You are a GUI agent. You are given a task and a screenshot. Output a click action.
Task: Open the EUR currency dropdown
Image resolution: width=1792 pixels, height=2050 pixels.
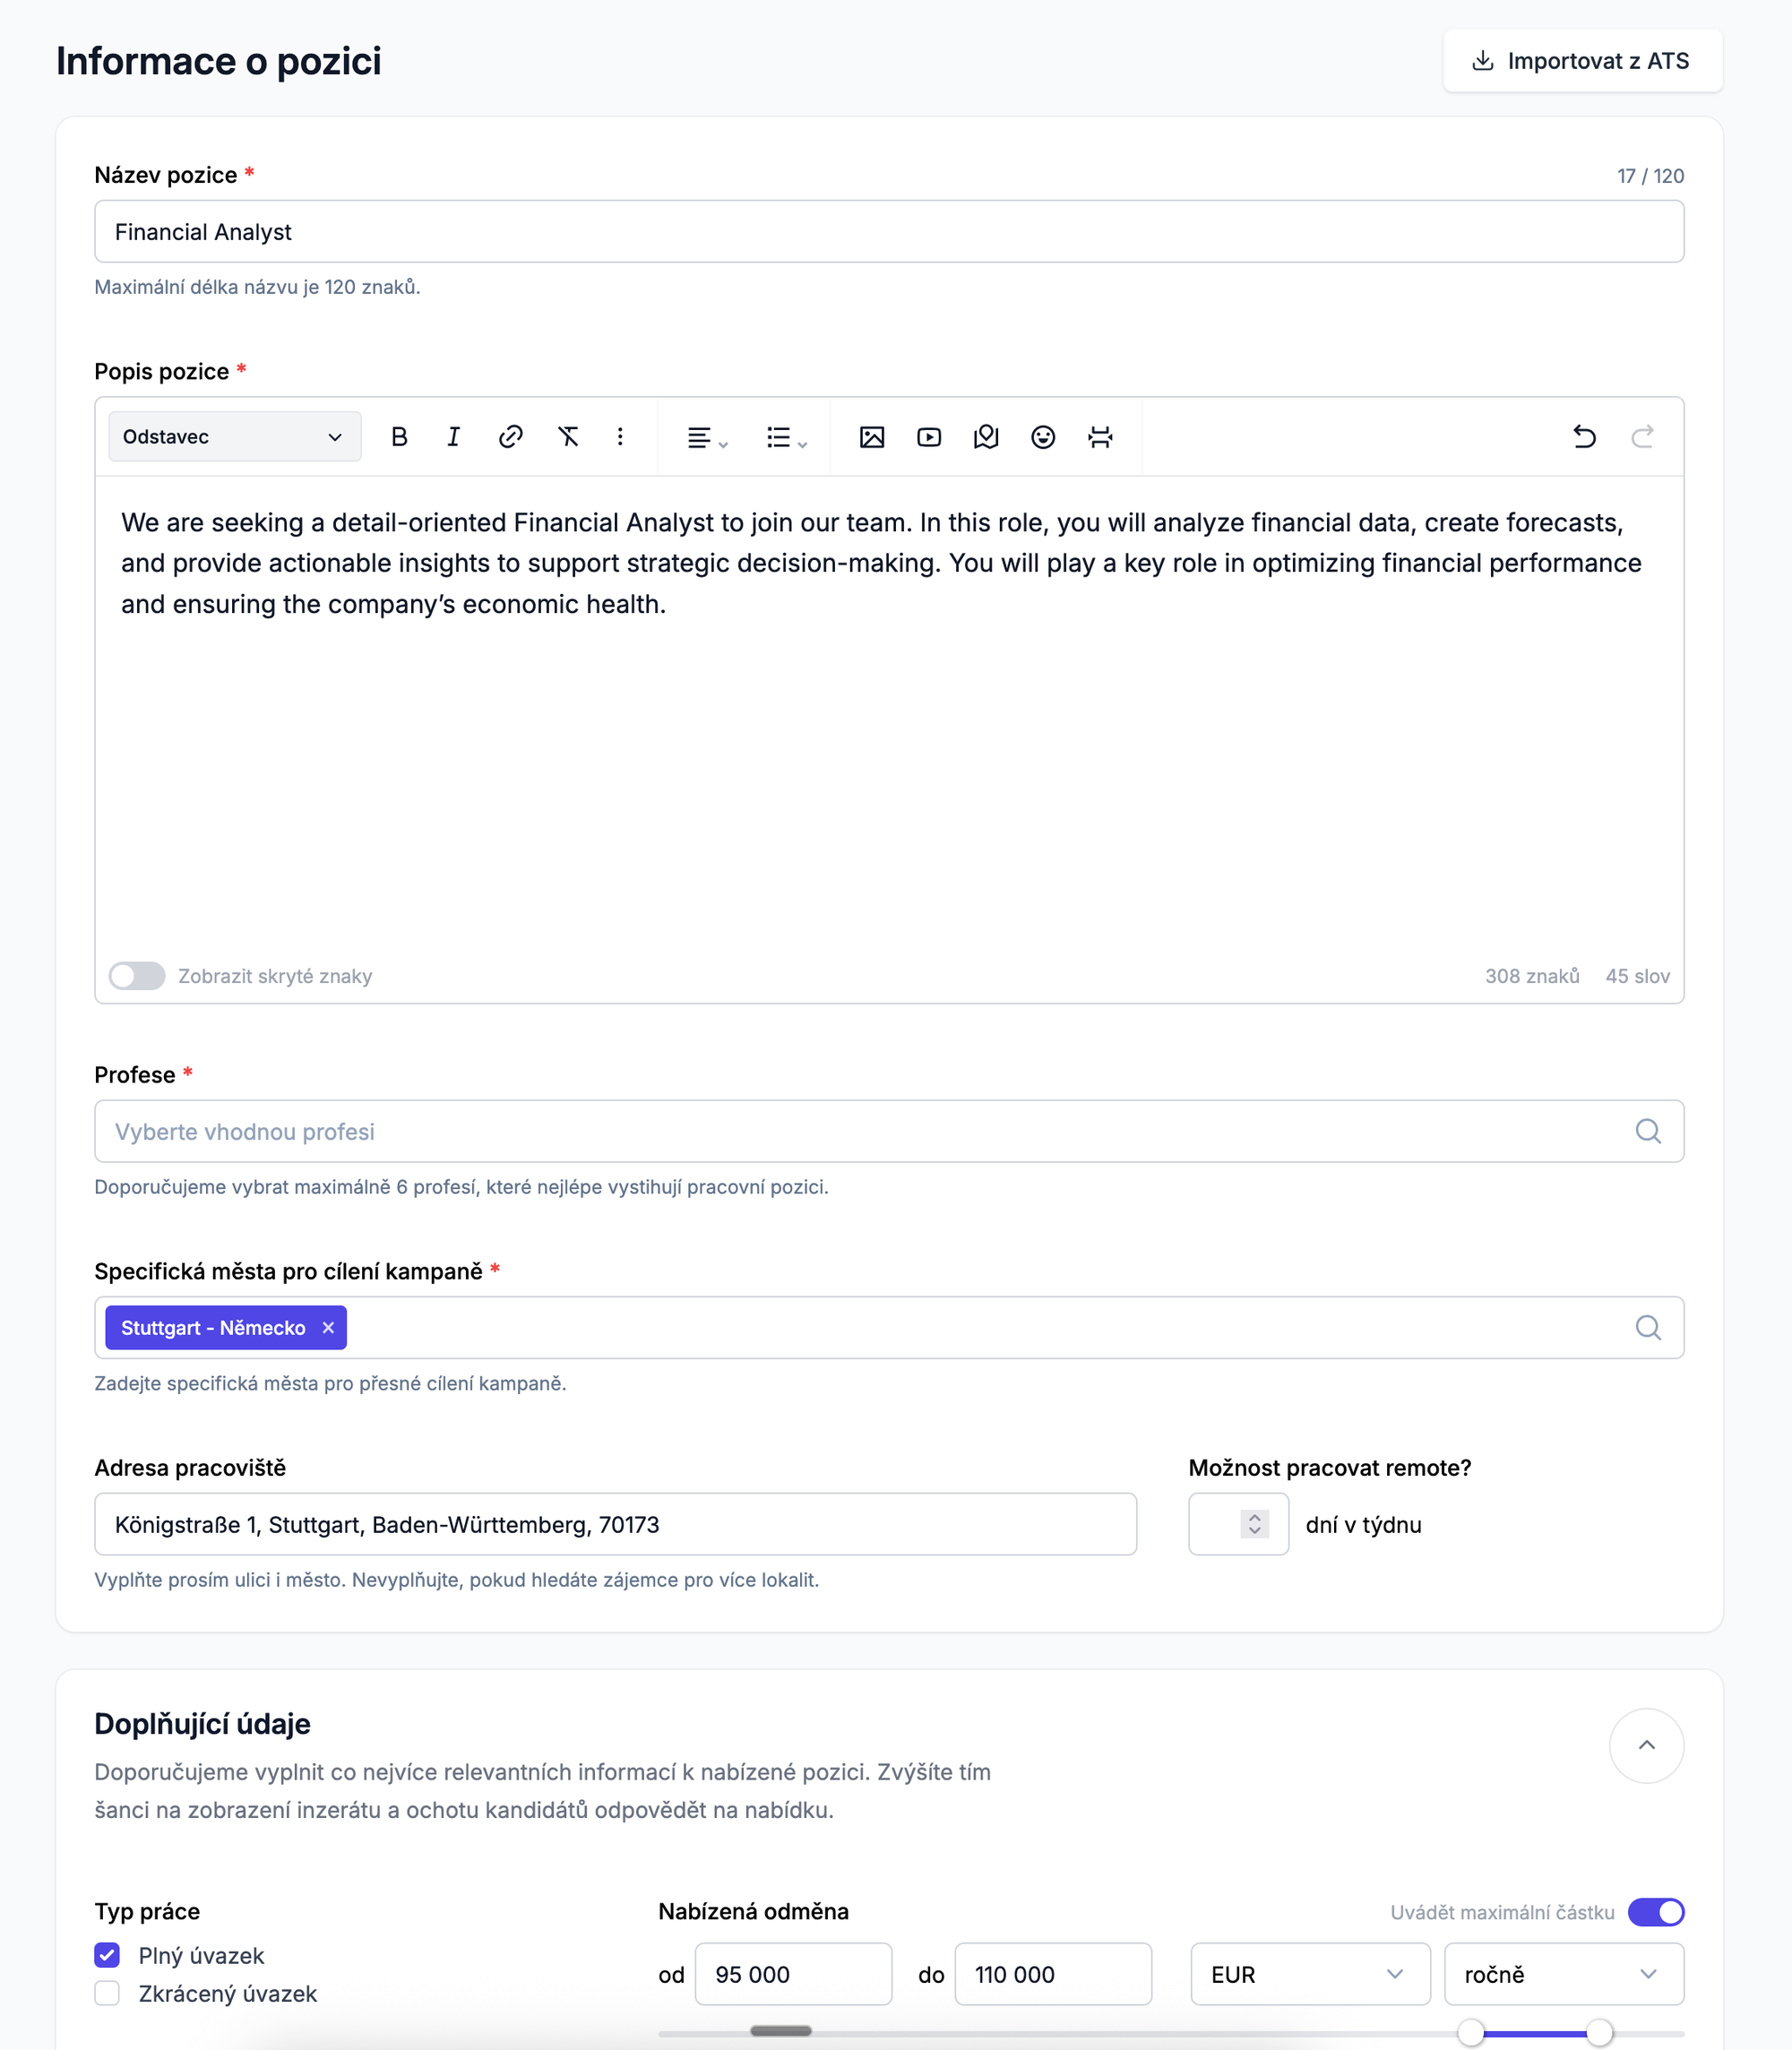coord(1309,1974)
